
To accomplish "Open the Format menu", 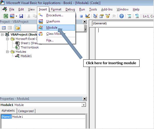I will point(56,9).
